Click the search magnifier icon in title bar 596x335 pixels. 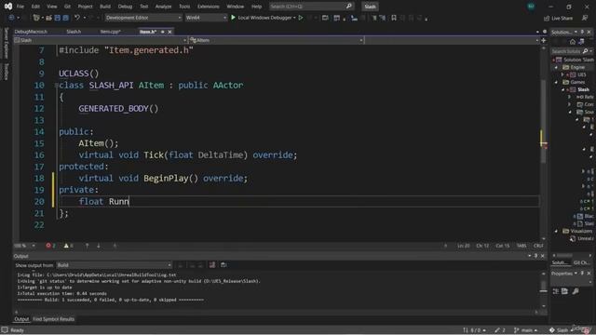click(348, 7)
